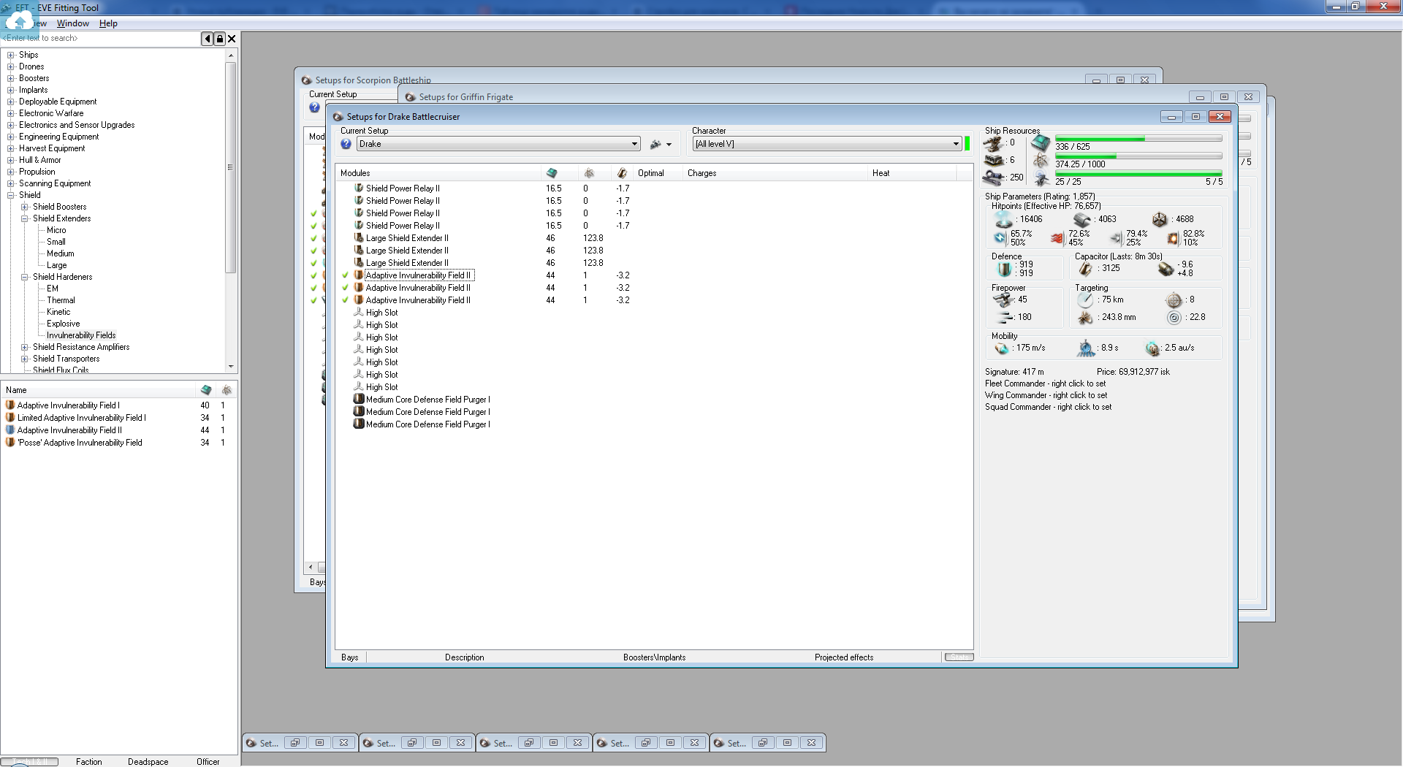Click the search text input field
This screenshot has height=767, width=1403.
coord(101,39)
